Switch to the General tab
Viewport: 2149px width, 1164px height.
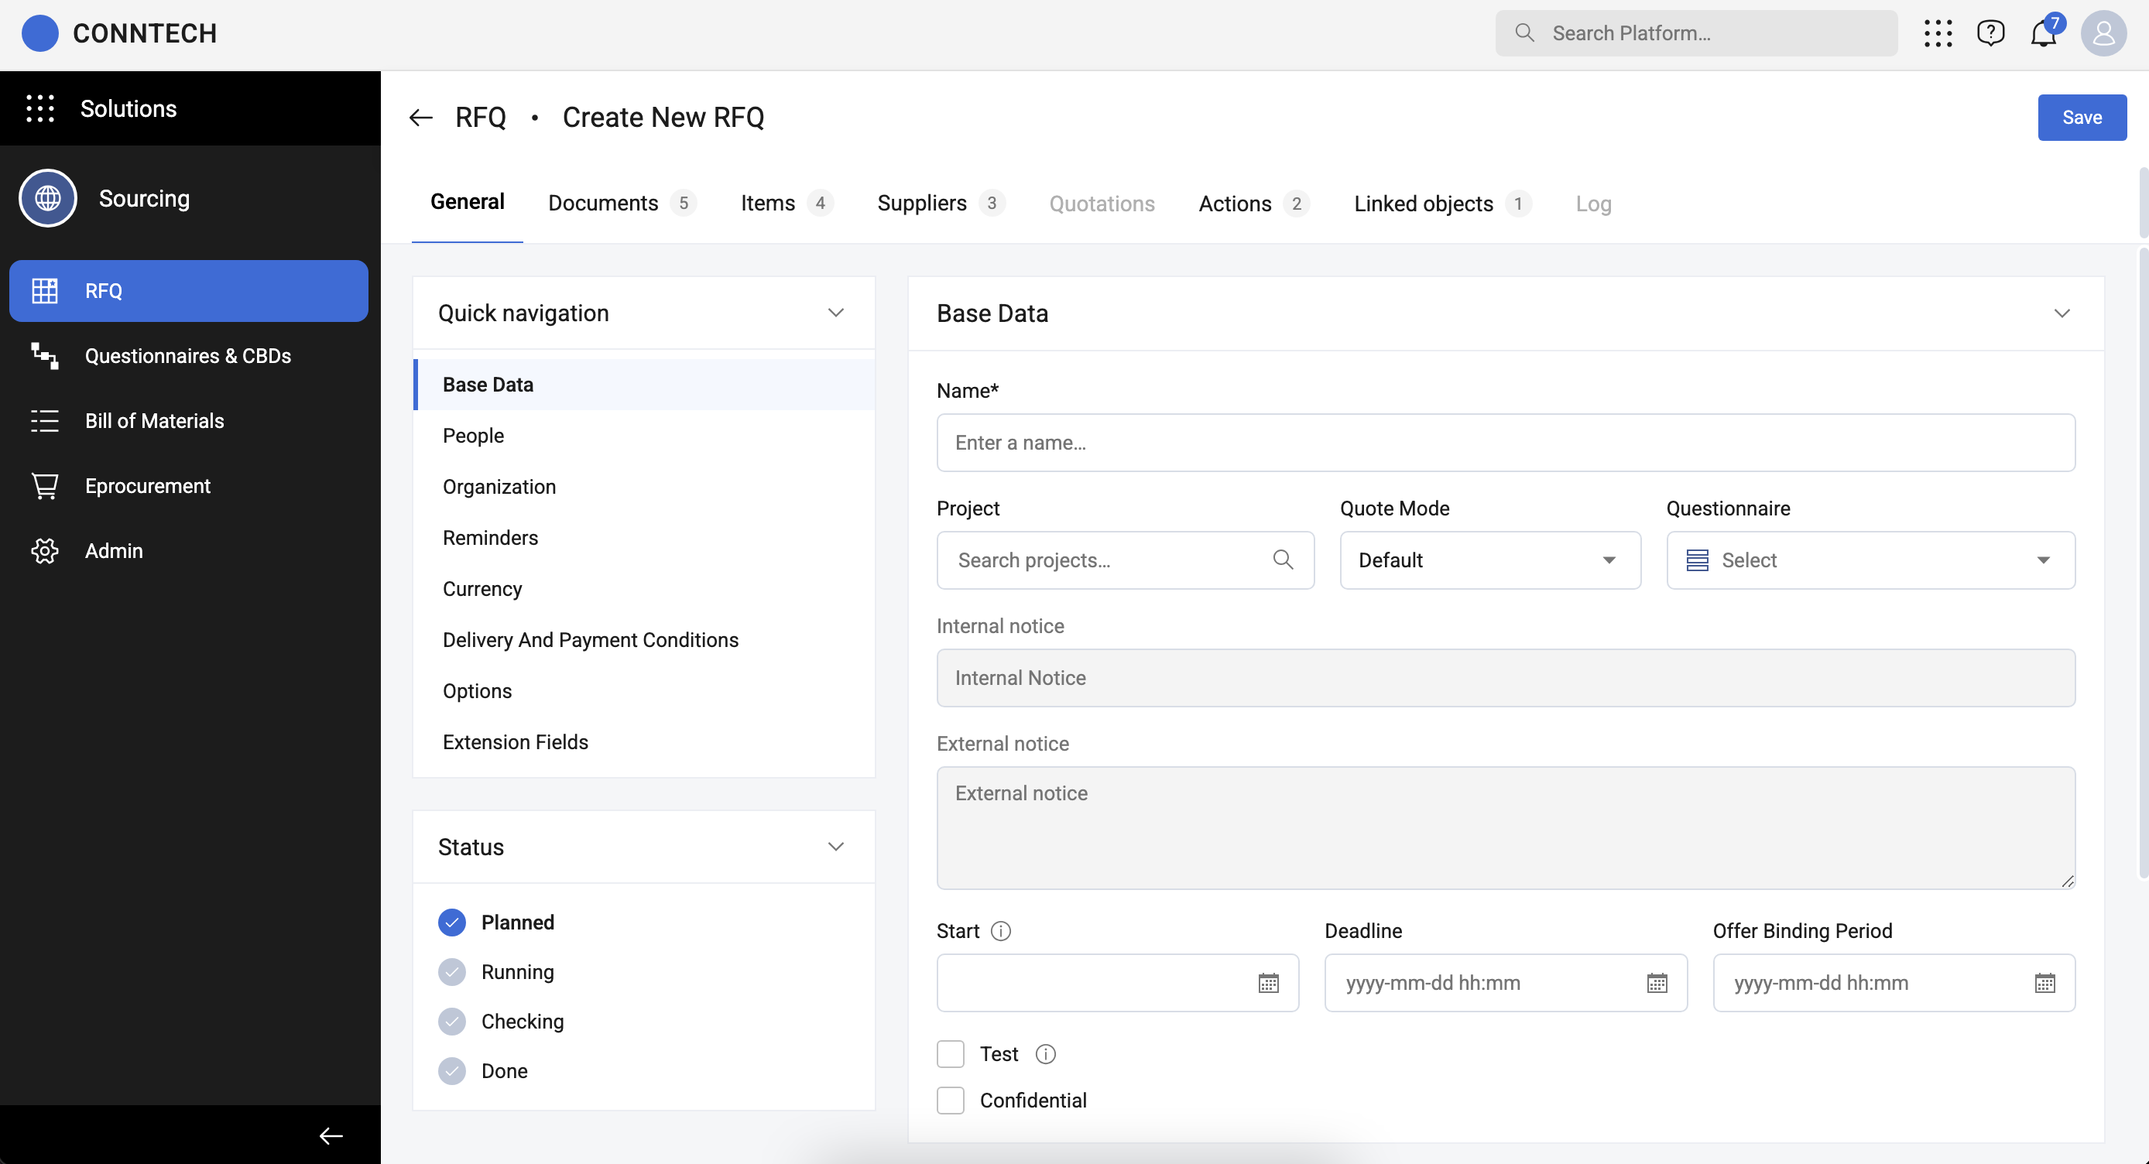pyautogui.click(x=467, y=203)
